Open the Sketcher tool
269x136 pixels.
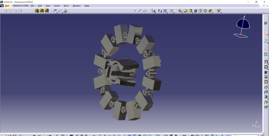(266, 41)
